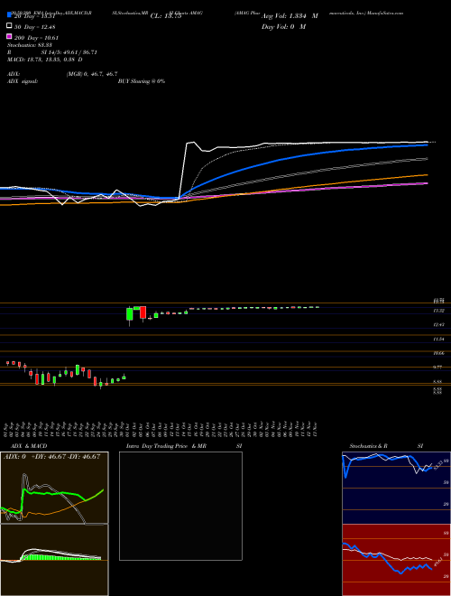
Task: Click the 'BUY Slowing @ 0%' text
Action: [142, 81]
